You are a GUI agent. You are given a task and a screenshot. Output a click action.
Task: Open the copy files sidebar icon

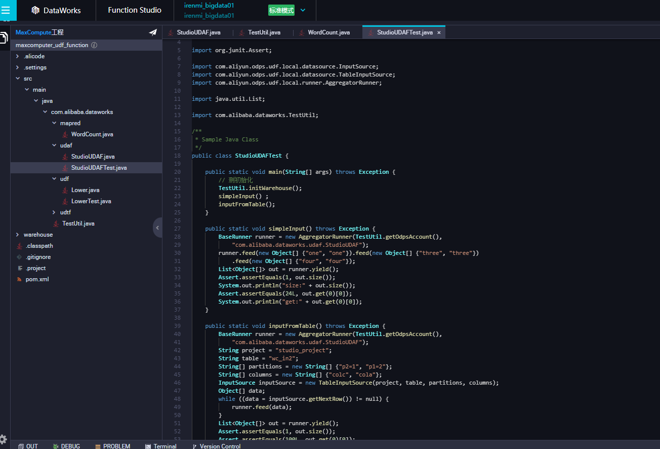[4, 38]
